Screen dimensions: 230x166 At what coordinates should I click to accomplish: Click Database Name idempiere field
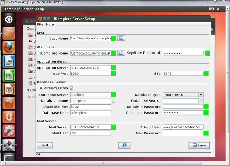click(91, 100)
